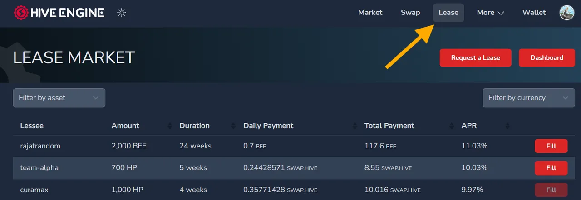
Task: Open the Filter by asset dropdown
Action: (59, 98)
